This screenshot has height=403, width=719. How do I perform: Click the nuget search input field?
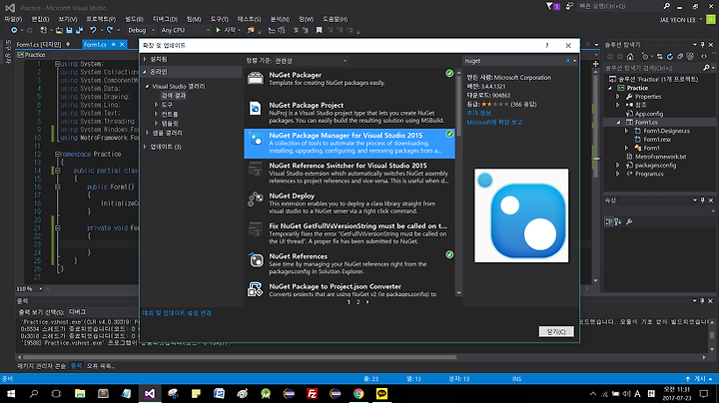pos(513,61)
